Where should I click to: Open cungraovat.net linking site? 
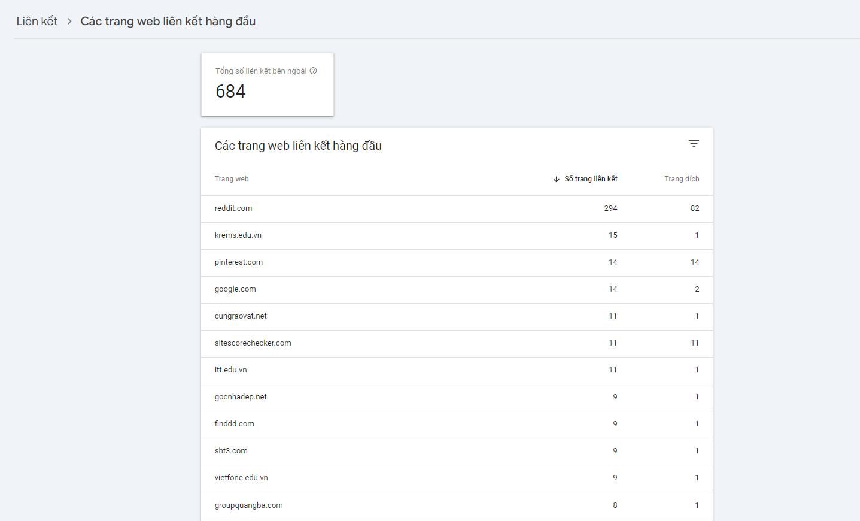click(x=241, y=316)
